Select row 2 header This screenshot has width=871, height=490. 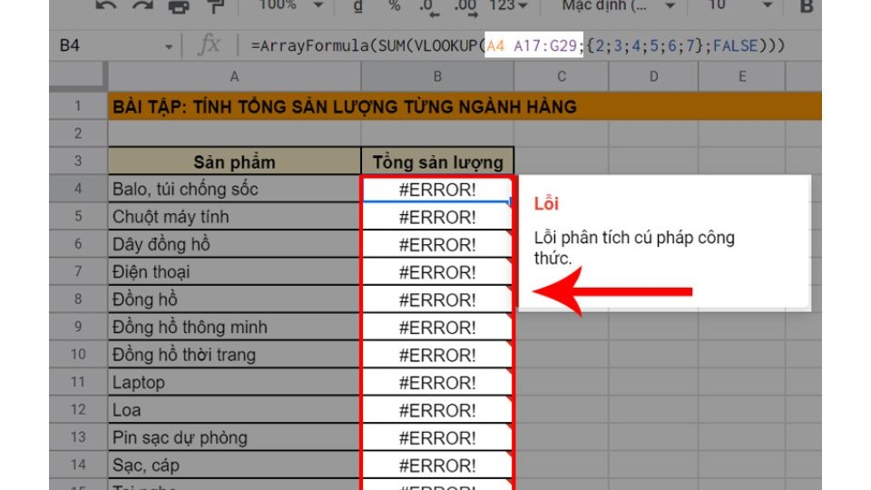pos(78,133)
